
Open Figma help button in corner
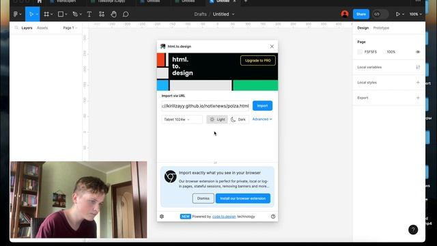coord(412,230)
